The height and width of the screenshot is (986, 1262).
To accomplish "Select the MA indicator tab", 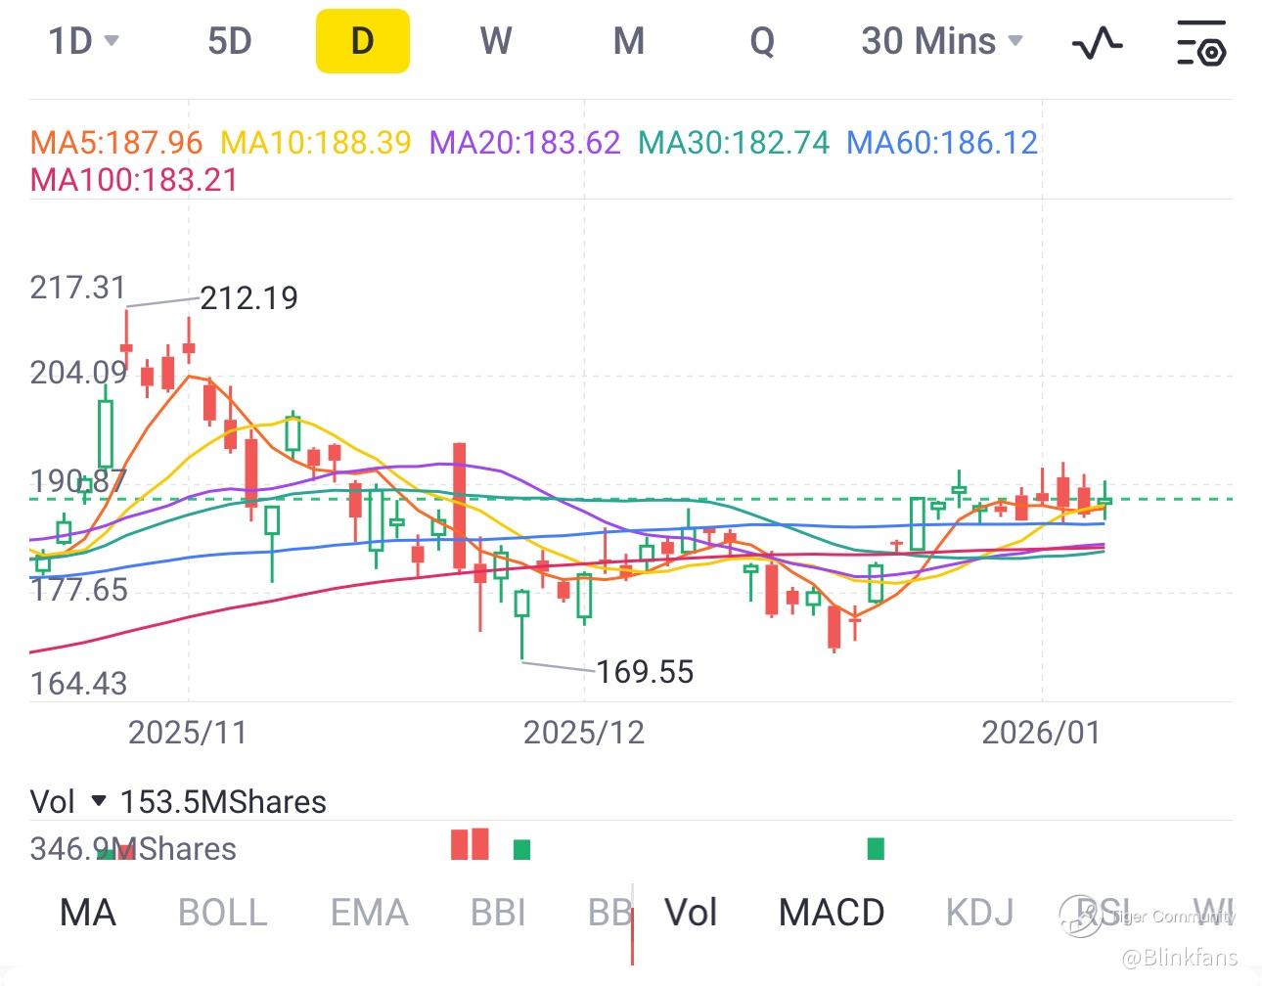I will [88, 913].
